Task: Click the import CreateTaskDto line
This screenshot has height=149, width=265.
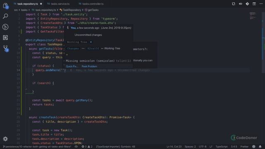Action: (71, 23)
